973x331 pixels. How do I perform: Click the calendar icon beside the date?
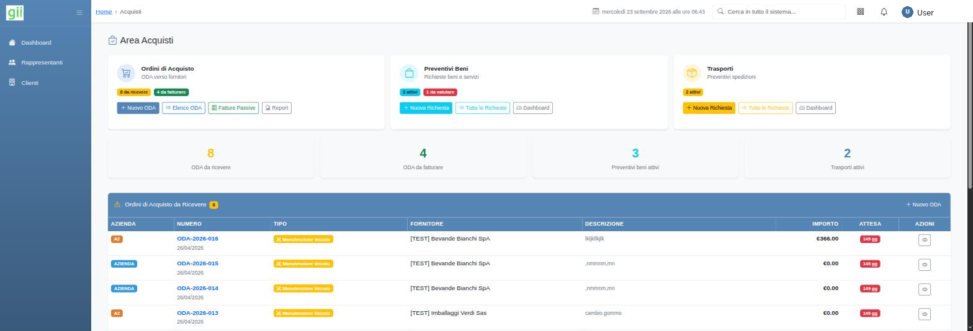coord(596,12)
